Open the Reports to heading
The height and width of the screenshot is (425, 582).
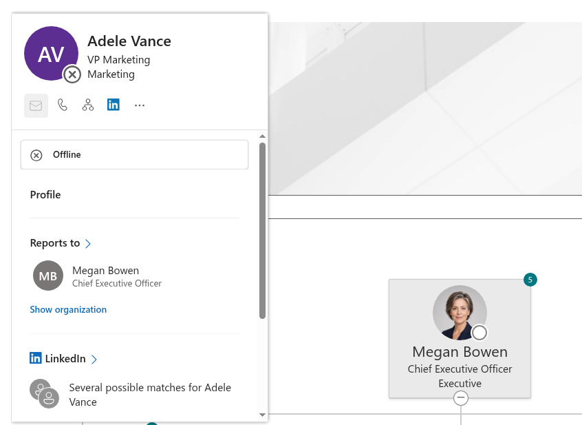[55, 243]
